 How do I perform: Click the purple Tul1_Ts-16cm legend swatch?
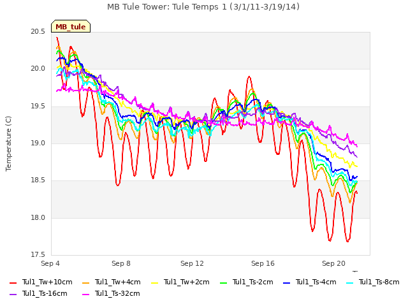coord(13,295)
